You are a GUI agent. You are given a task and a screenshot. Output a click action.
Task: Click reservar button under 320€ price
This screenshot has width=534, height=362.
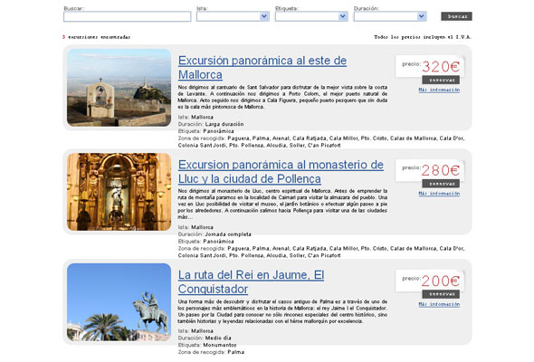pos(441,80)
